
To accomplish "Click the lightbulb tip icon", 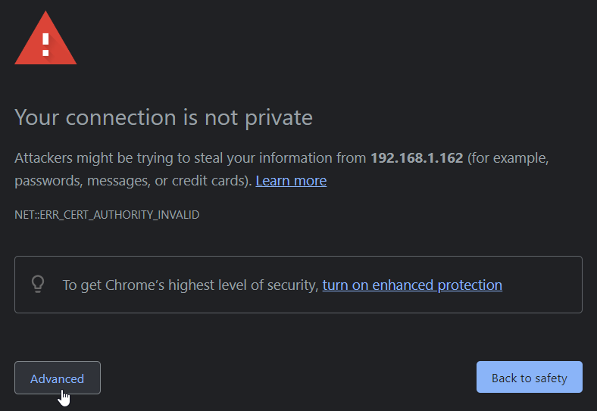I will [x=38, y=285].
